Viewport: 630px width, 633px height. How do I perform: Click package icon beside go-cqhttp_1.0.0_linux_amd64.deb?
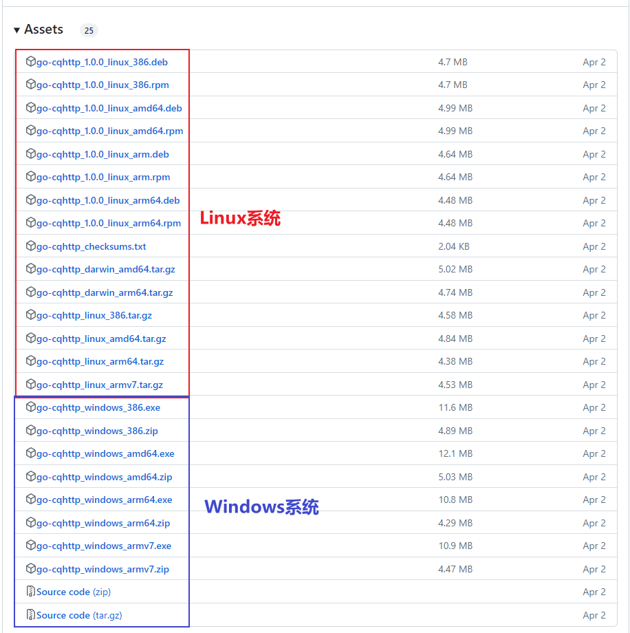click(x=31, y=108)
